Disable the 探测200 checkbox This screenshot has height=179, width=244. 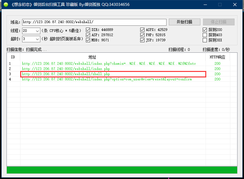point(205,30)
